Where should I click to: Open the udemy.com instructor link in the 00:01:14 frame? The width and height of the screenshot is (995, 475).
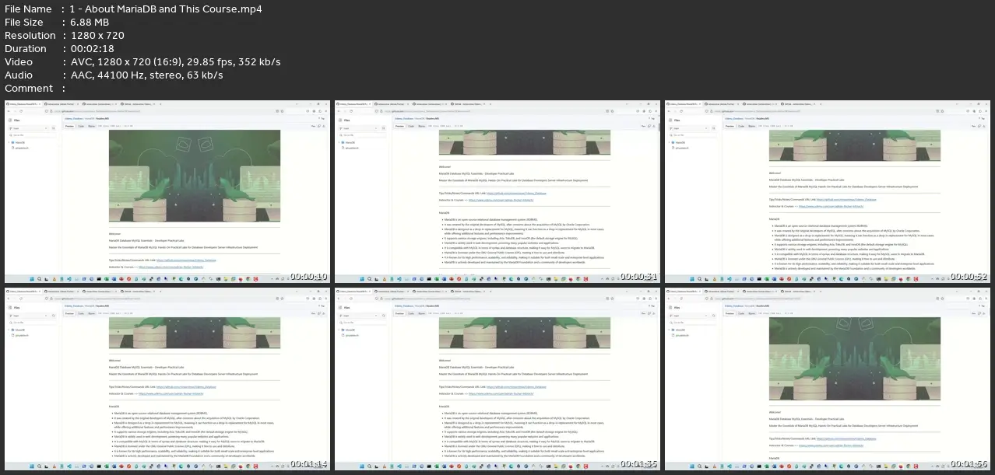171,393
